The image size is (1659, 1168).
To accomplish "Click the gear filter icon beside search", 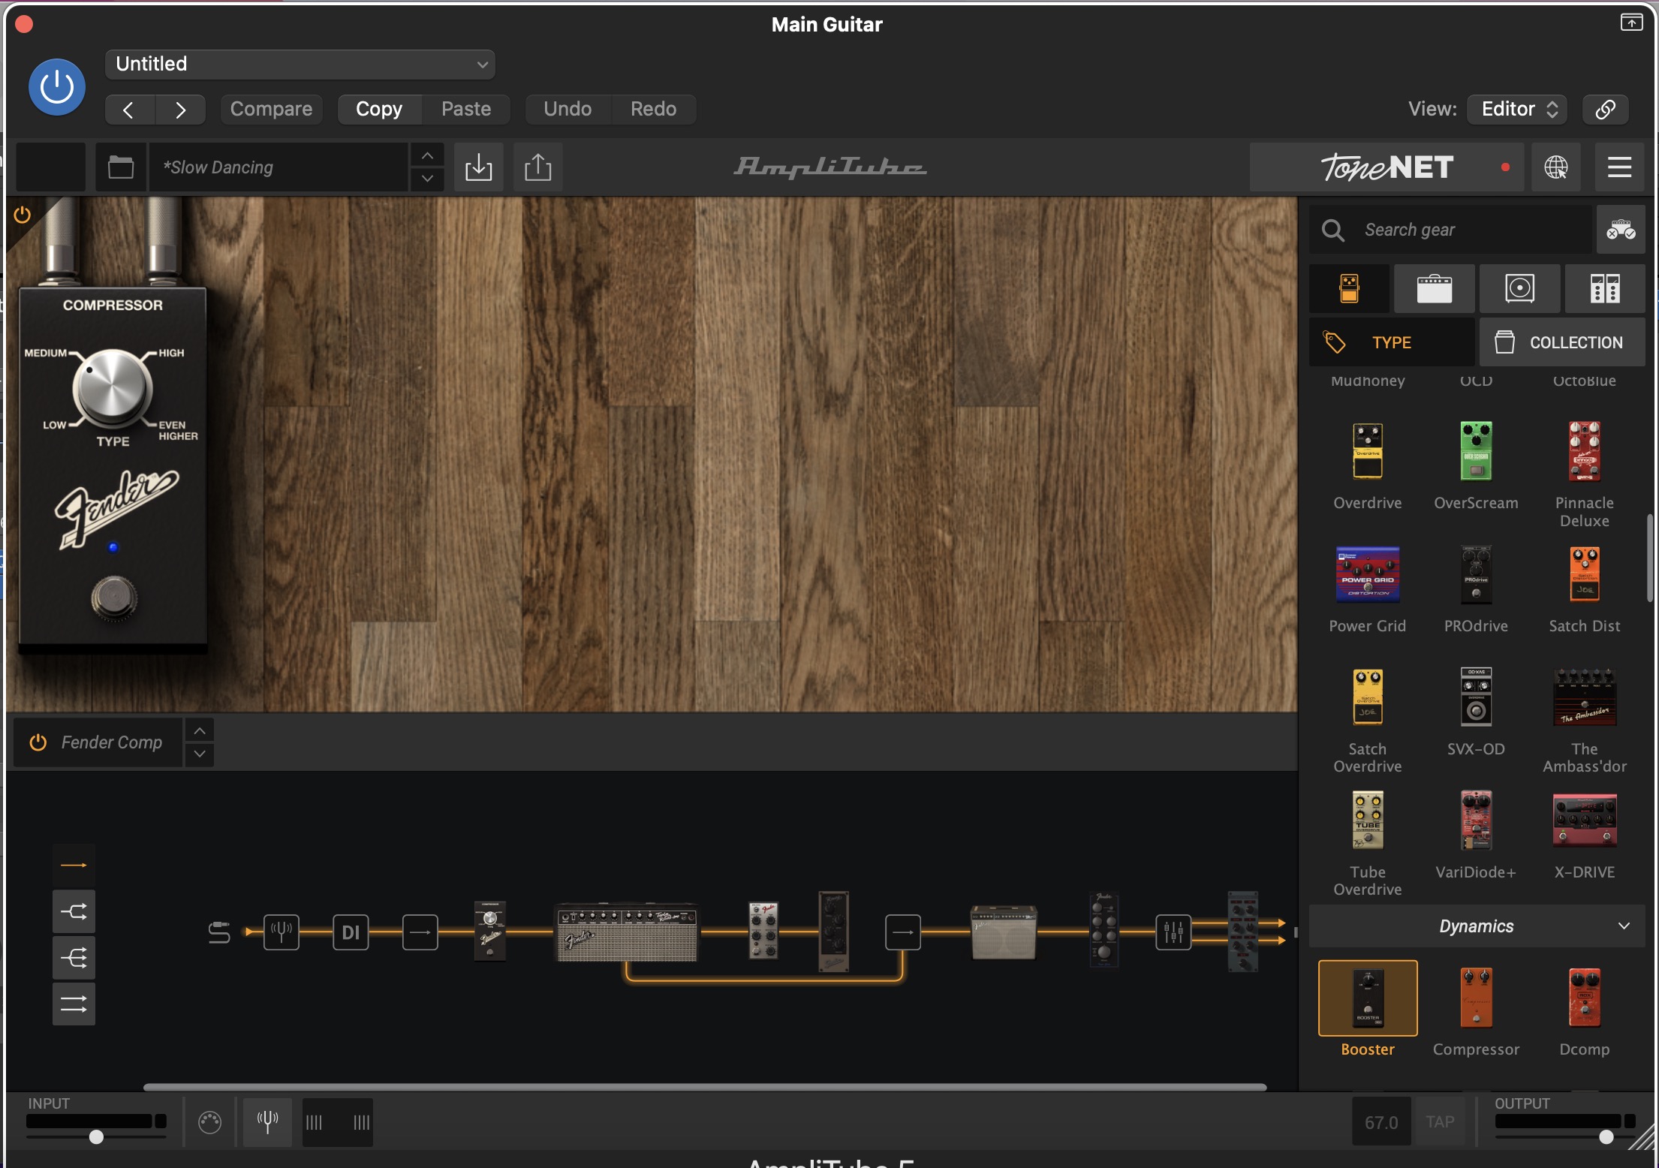I will pyautogui.click(x=1621, y=230).
